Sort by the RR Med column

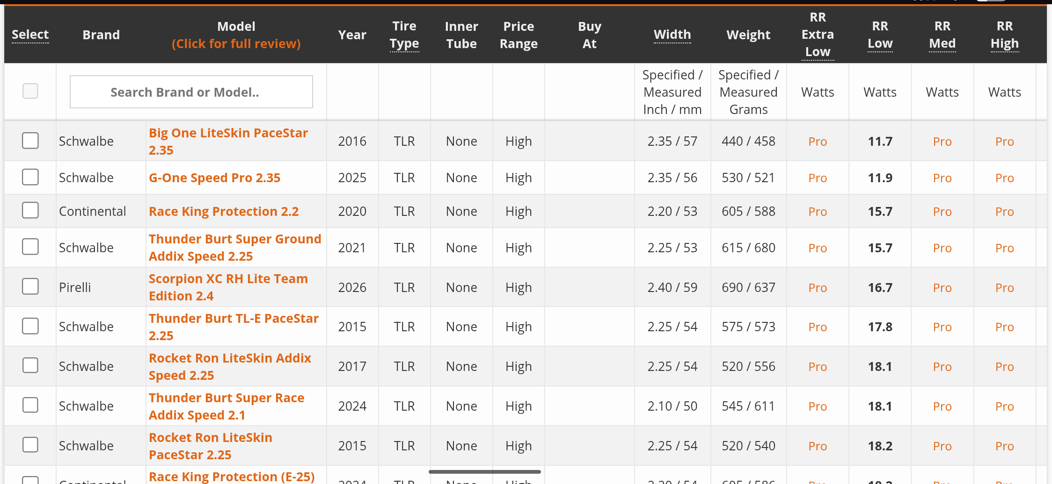click(x=942, y=35)
